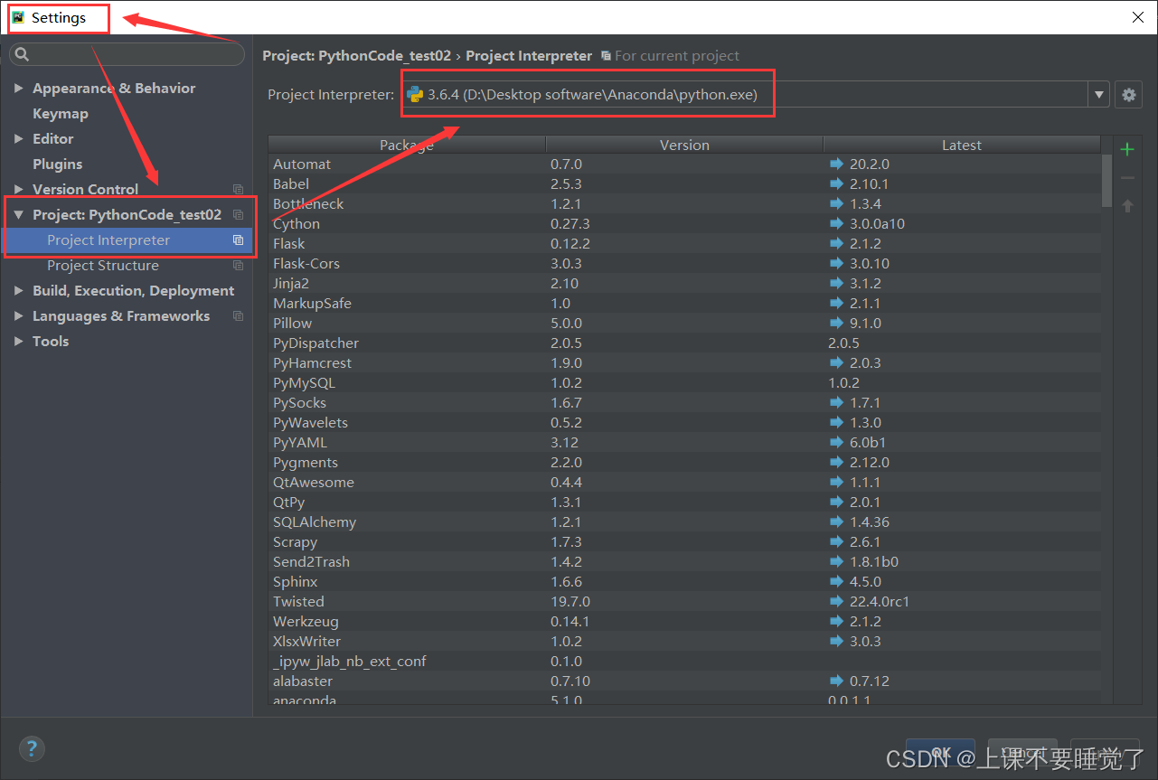Click the update arrow in the SQLAlchemy row

click(x=836, y=522)
